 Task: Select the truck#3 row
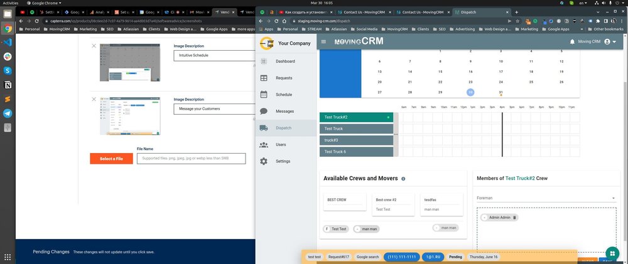[x=357, y=140]
